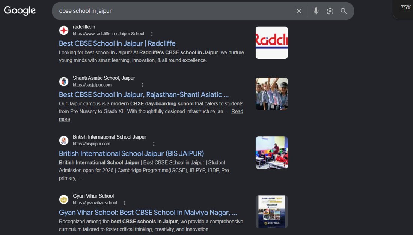Click 'Read more' in Shanti Asiatic snippet

click(237, 111)
